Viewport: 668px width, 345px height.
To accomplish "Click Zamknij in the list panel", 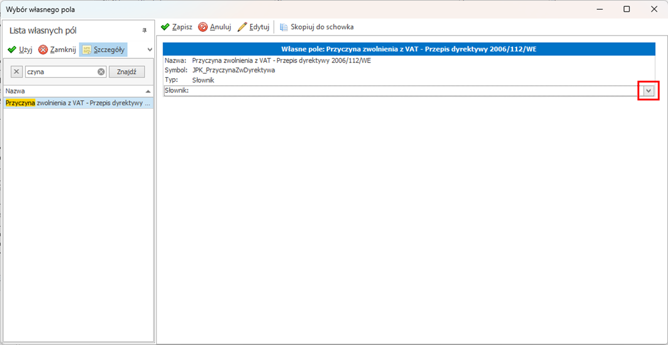I will pos(57,50).
